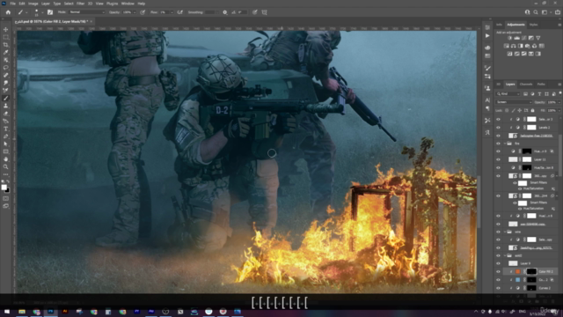Open the smoothing options gear

(x=225, y=12)
